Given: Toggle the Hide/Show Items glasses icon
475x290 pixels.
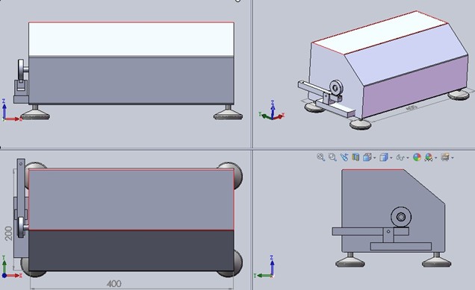Looking at the screenshot, I should tap(400, 157).
